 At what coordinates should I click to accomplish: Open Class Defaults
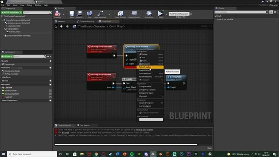tap(134, 14)
